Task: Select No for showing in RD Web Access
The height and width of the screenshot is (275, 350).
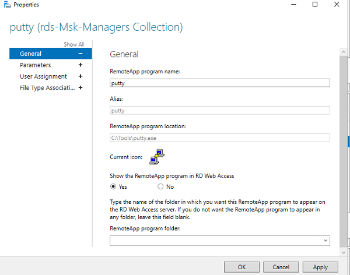Action: click(x=160, y=186)
